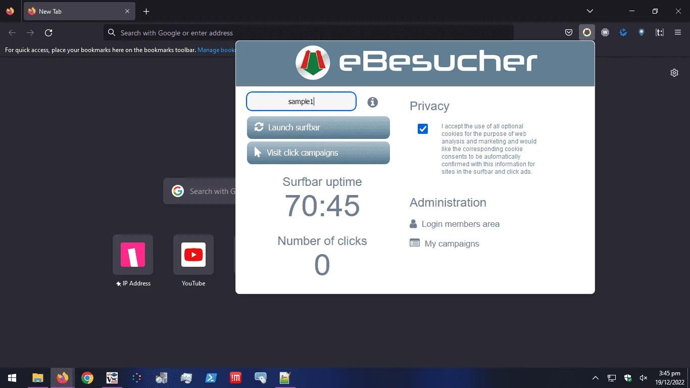Toggle the accept optional cookies checkbox
This screenshot has height=388, width=690.
pyautogui.click(x=423, y=129)
